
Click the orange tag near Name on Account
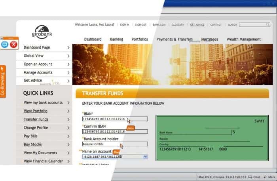click(x=116, y=152)
